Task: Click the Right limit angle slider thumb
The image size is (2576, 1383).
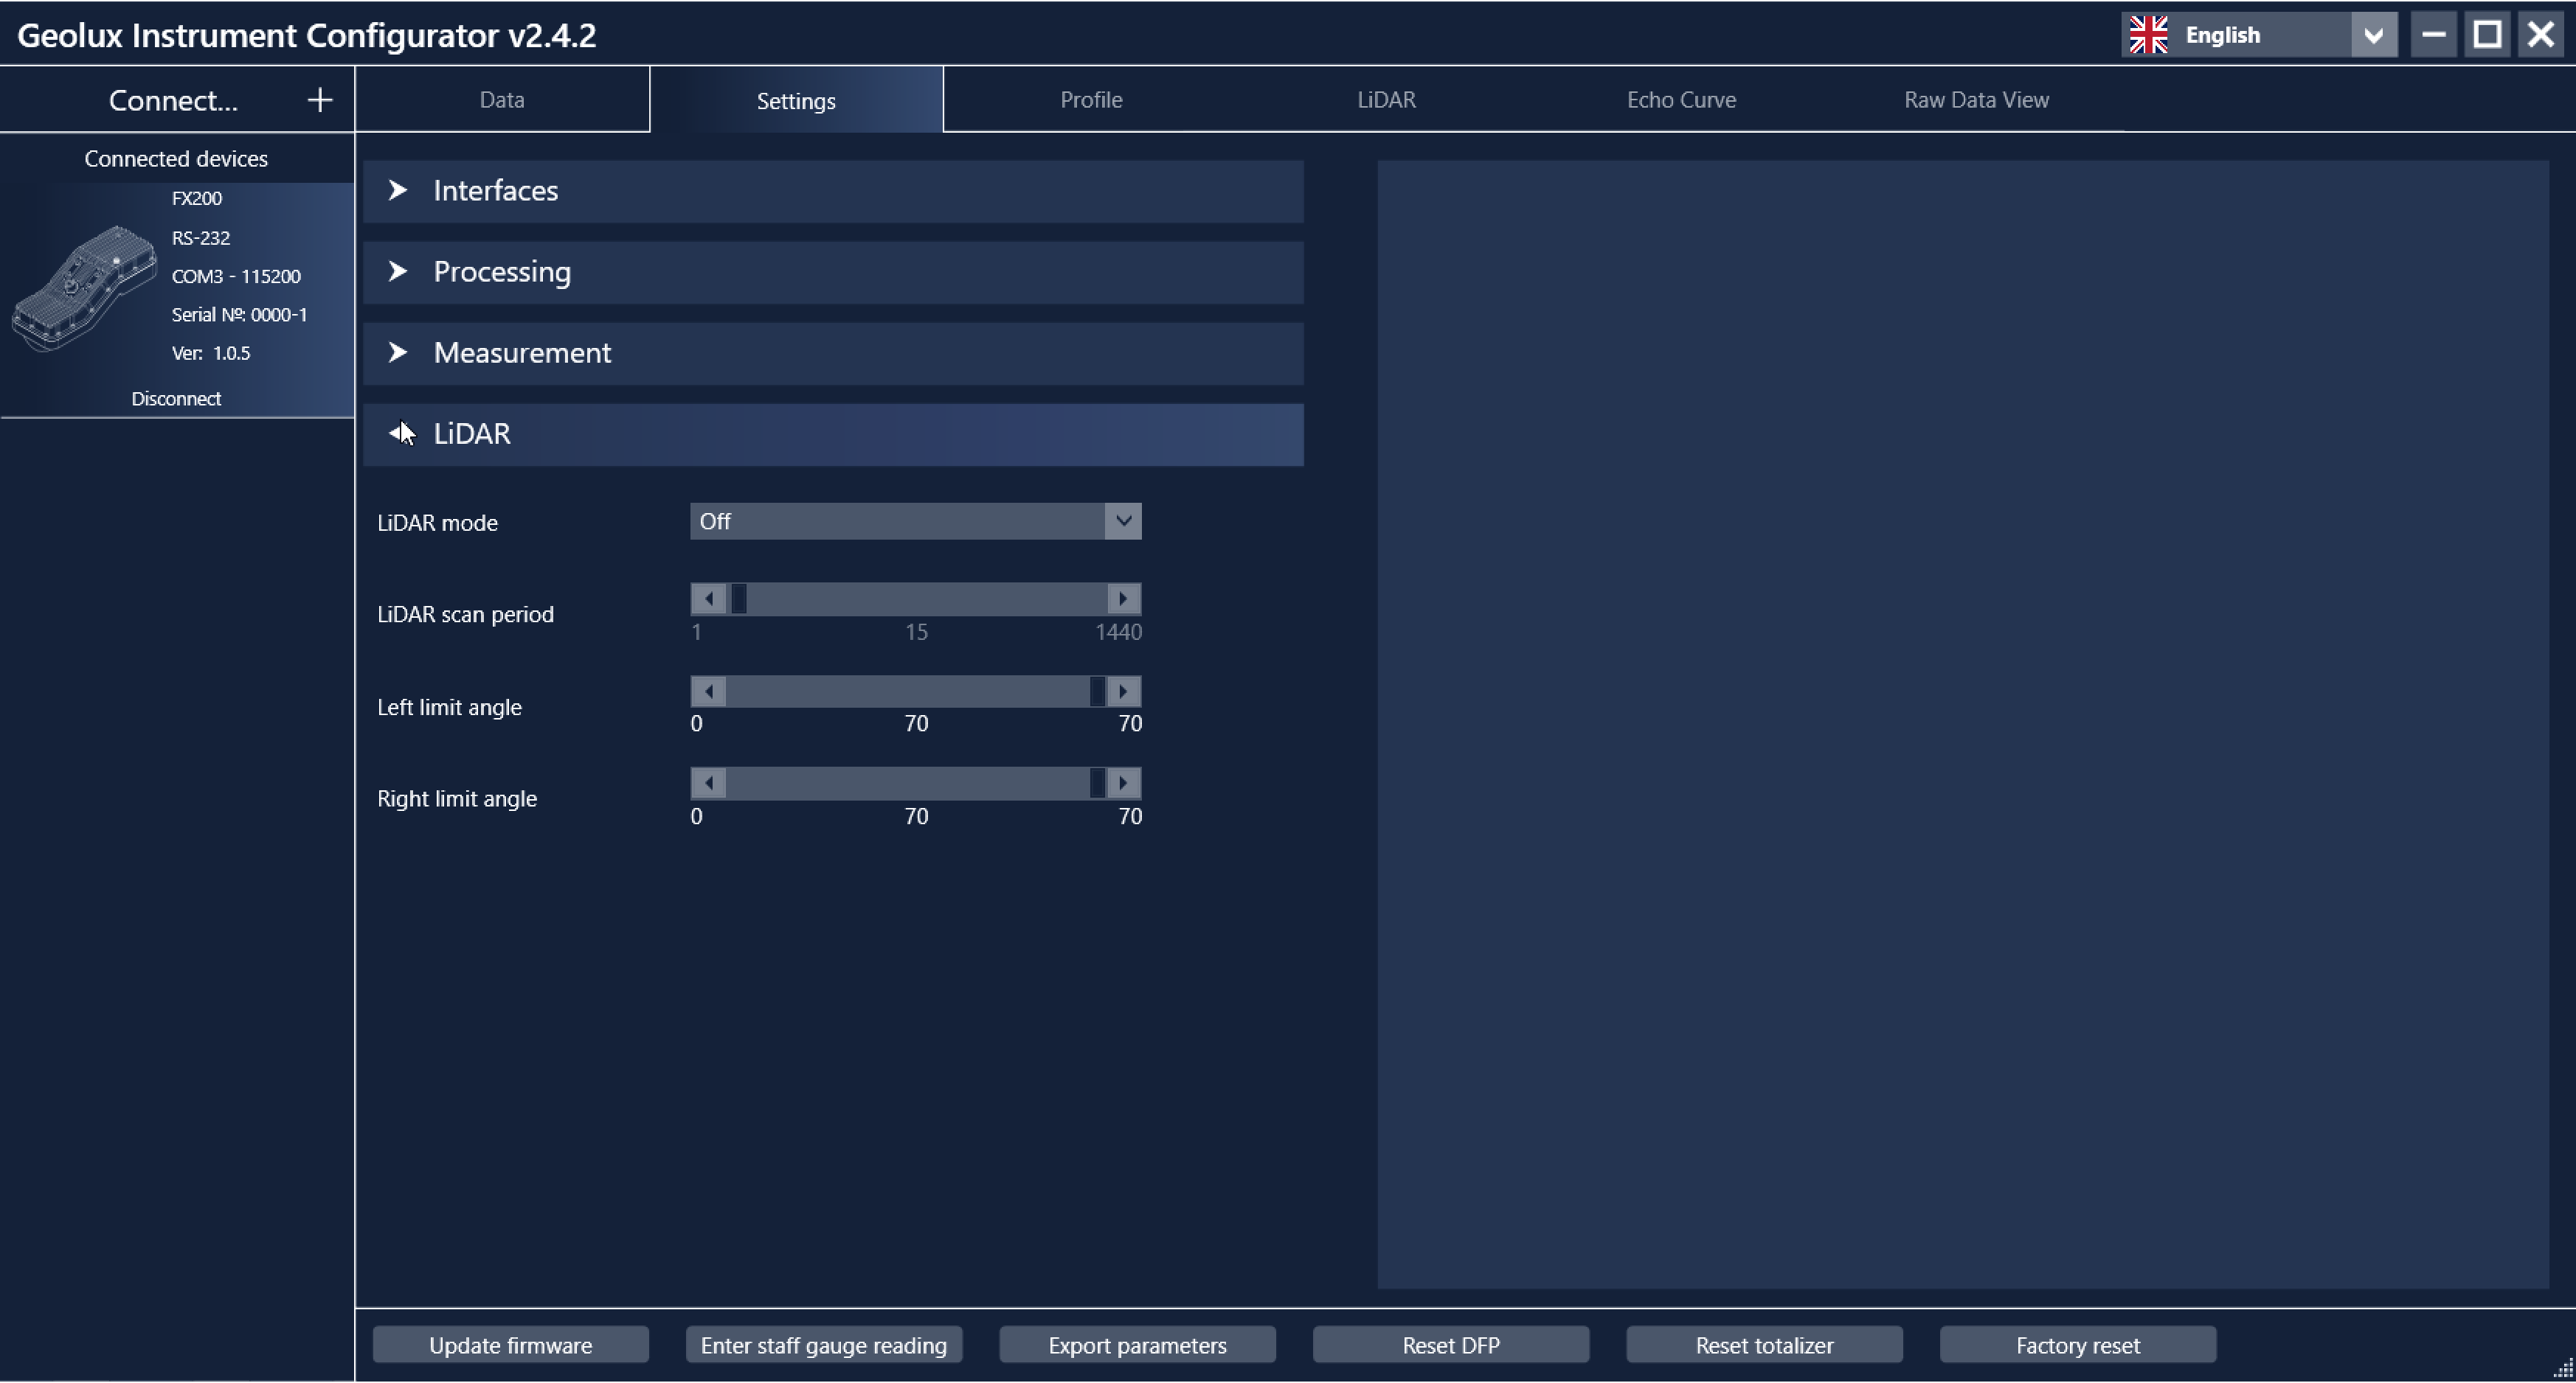Action: (x=1097, y=784)
